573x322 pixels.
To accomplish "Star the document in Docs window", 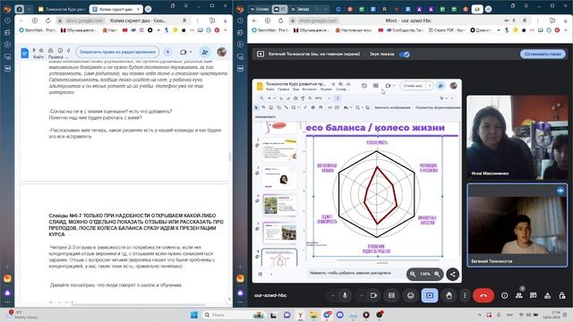I will (41, 50).
